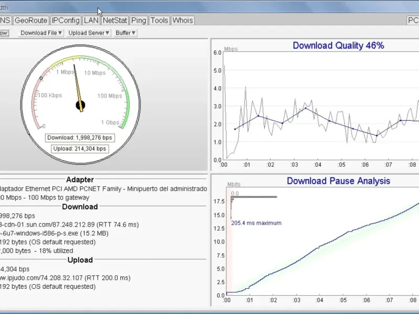
Task: Click the gray pause histogram bar
Action: (254, 197)
